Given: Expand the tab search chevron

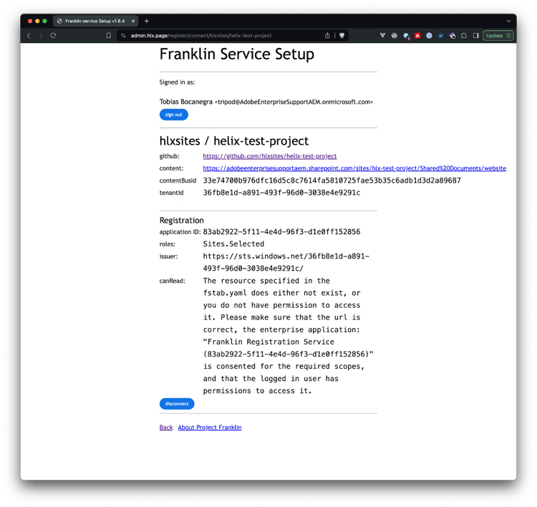Looking at the screenshot, I should pos(508,21).
